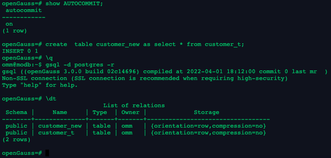Click the '(2 rows)' result count
Viewport: 331px width, 158px height.
[x=16, y=140]
